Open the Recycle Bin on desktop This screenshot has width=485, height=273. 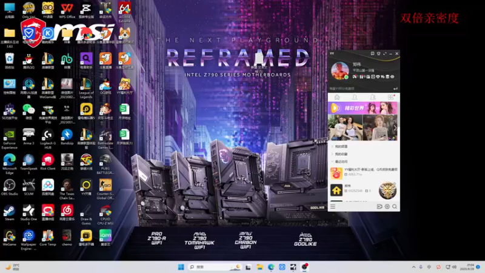point(10,61)
